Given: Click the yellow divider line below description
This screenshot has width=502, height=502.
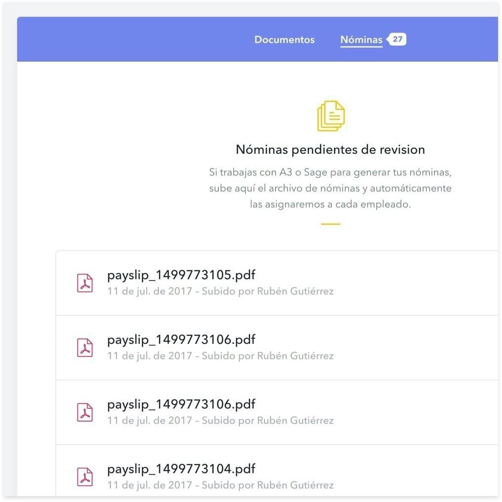Looking at the screenshot, I should click(331, 224).
